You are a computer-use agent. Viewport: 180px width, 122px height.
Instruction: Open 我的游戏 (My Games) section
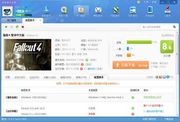coord(46,11)
